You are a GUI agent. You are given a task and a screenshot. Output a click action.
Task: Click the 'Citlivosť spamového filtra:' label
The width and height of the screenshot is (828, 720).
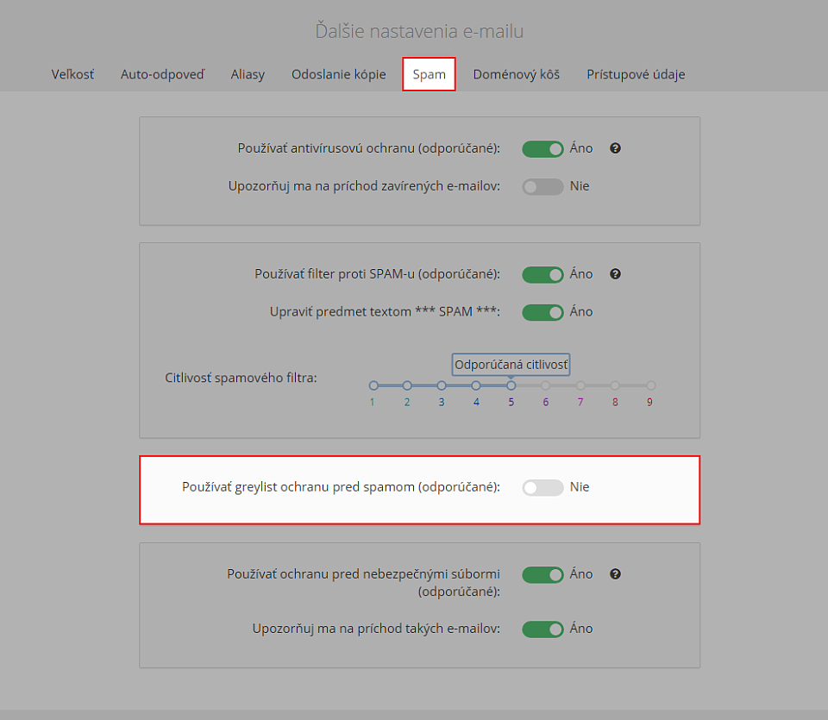tap(241, 378)
